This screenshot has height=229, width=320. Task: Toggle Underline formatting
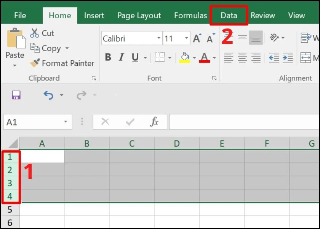(x=135, y=58)
